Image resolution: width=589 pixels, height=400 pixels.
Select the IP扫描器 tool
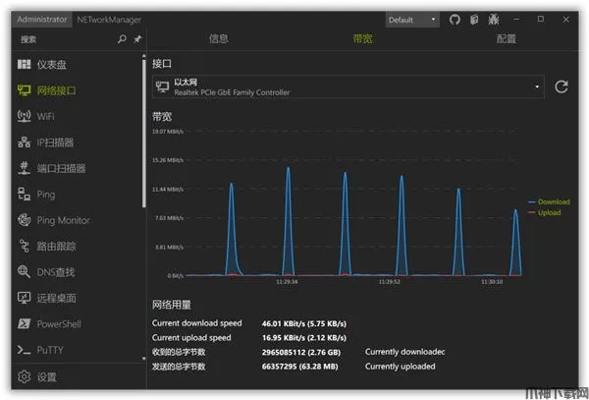pyautogui.click(x=55, y=143)
